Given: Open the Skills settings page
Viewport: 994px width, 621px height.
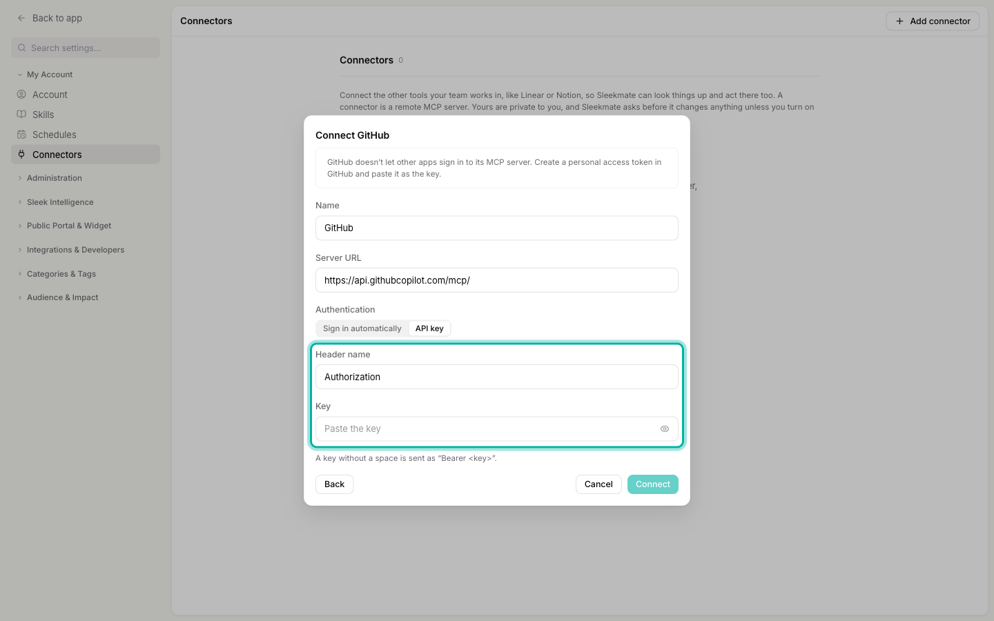Looking at the screenshot, I should tap(86, 115).
